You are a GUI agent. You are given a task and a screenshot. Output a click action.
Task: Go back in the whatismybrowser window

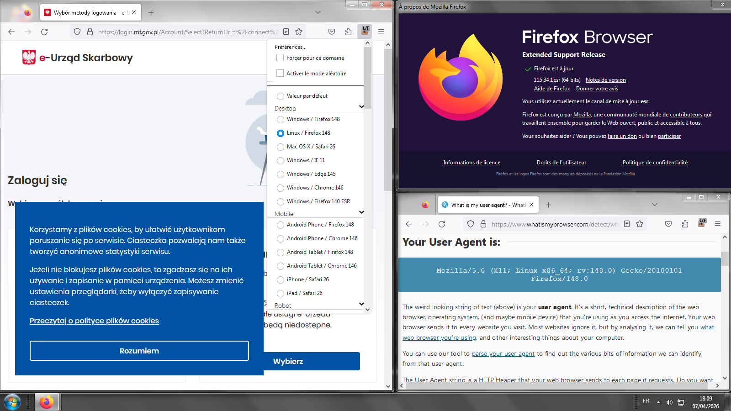pyautogui.click(x=409, y=224)
